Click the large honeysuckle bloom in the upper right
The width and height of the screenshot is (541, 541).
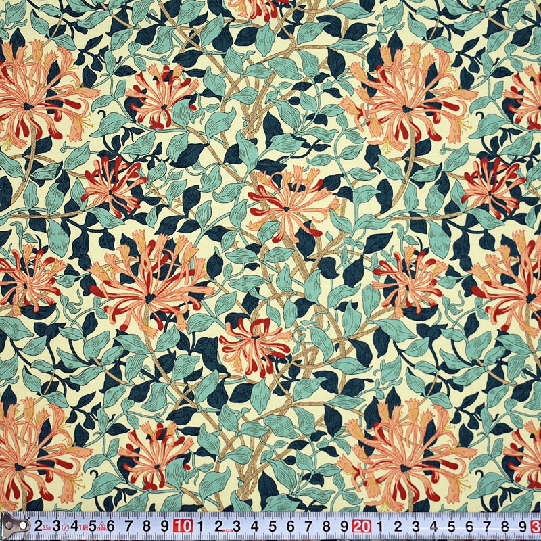point(406,101)
